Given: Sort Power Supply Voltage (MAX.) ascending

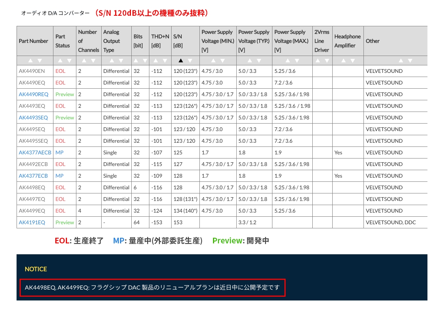Looking at the screenshot, I should (x=288, y=60).
